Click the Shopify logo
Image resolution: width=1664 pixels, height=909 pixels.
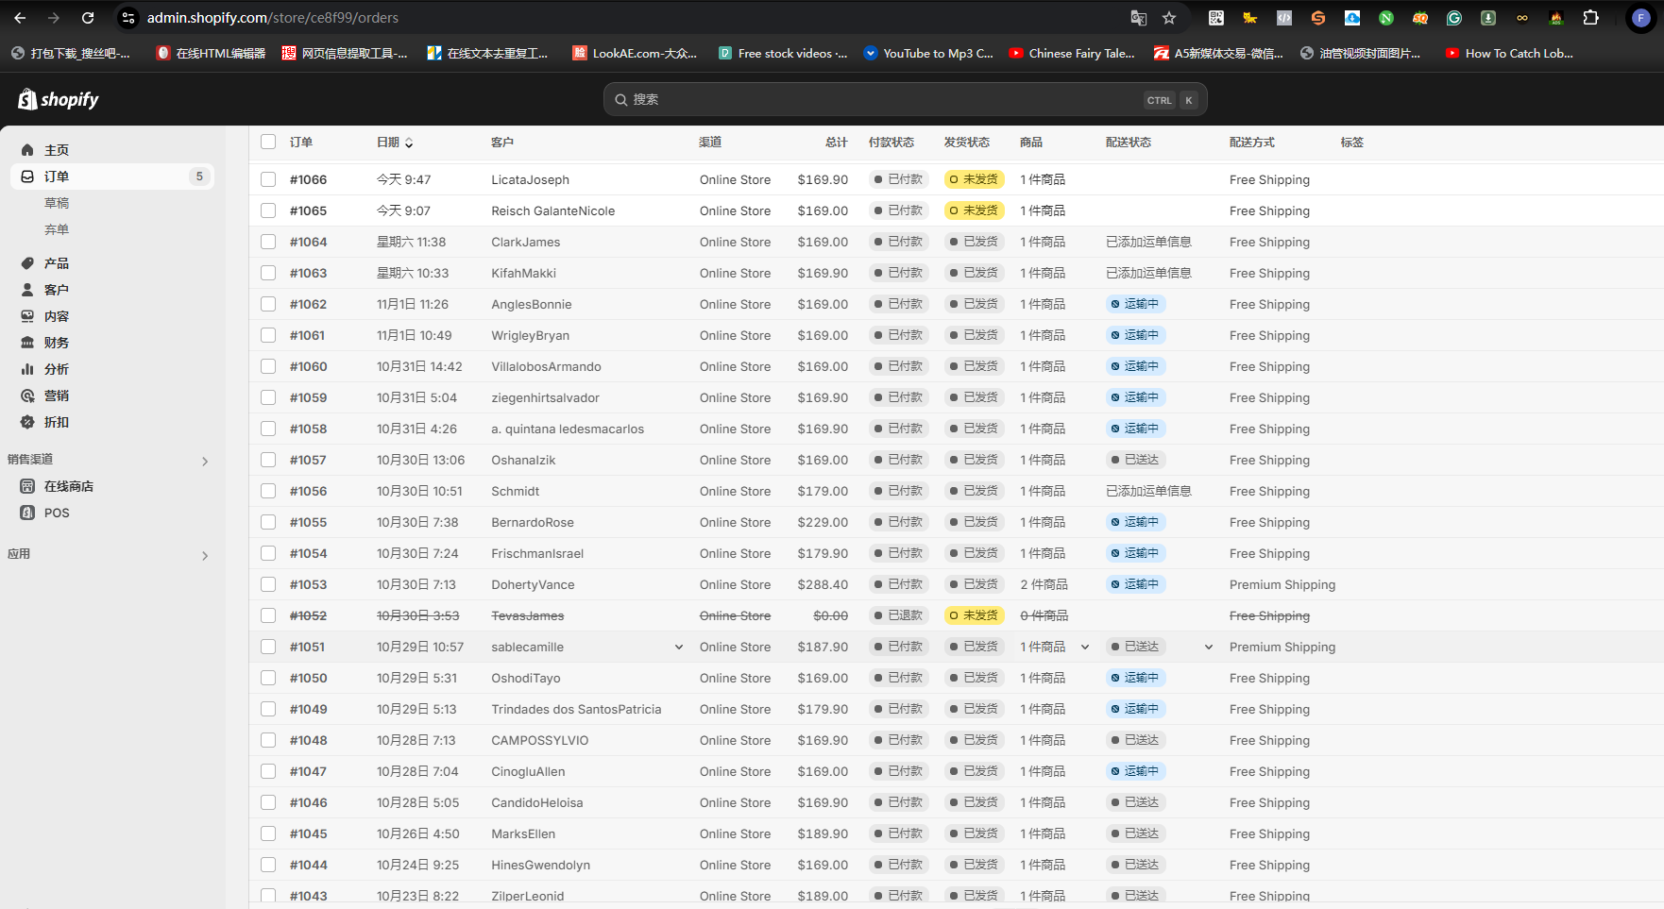tap(59, 99)
